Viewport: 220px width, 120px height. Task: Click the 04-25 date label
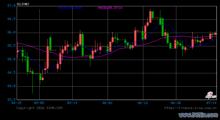16,103
